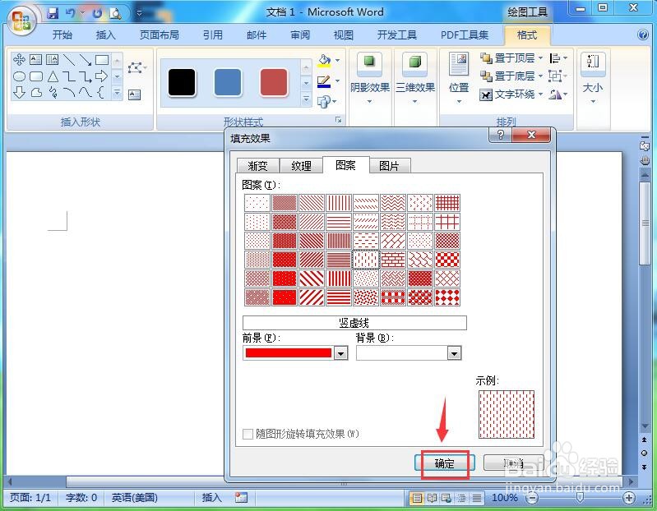Expand the insert shapes gallery
The image size is (657, 511).
118,92
